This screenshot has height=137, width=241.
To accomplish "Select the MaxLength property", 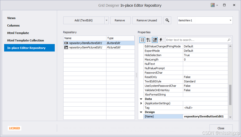I will (163, 59).
